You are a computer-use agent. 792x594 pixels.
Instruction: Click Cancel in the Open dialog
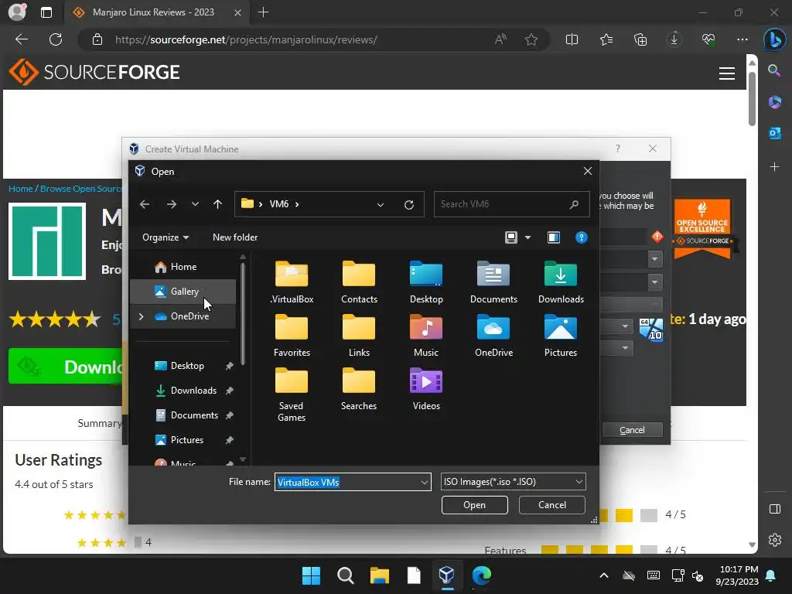[551, 505]
